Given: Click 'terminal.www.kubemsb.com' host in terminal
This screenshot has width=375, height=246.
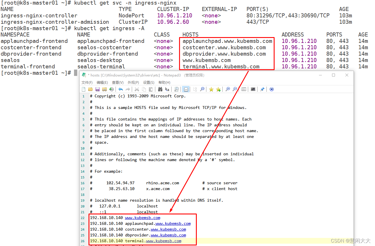Looking at the screenshot, I should (221, 67).
